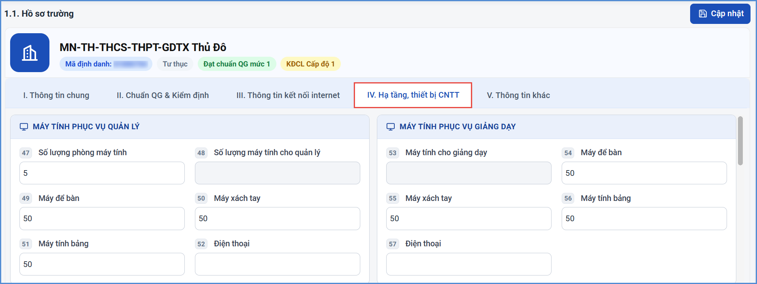
Task: Focus field 51 Máy tính bảng input
Action: (102, 264)
